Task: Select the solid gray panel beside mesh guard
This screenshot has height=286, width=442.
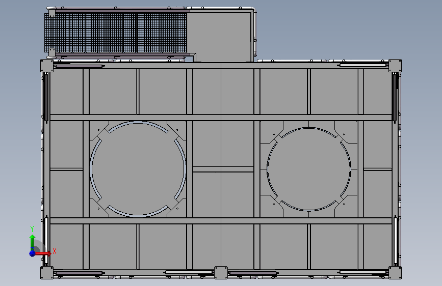Action: point(219,37)
